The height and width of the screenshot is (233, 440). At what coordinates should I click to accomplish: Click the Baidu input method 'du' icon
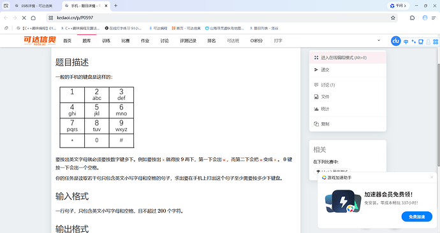tap(395, 41)
